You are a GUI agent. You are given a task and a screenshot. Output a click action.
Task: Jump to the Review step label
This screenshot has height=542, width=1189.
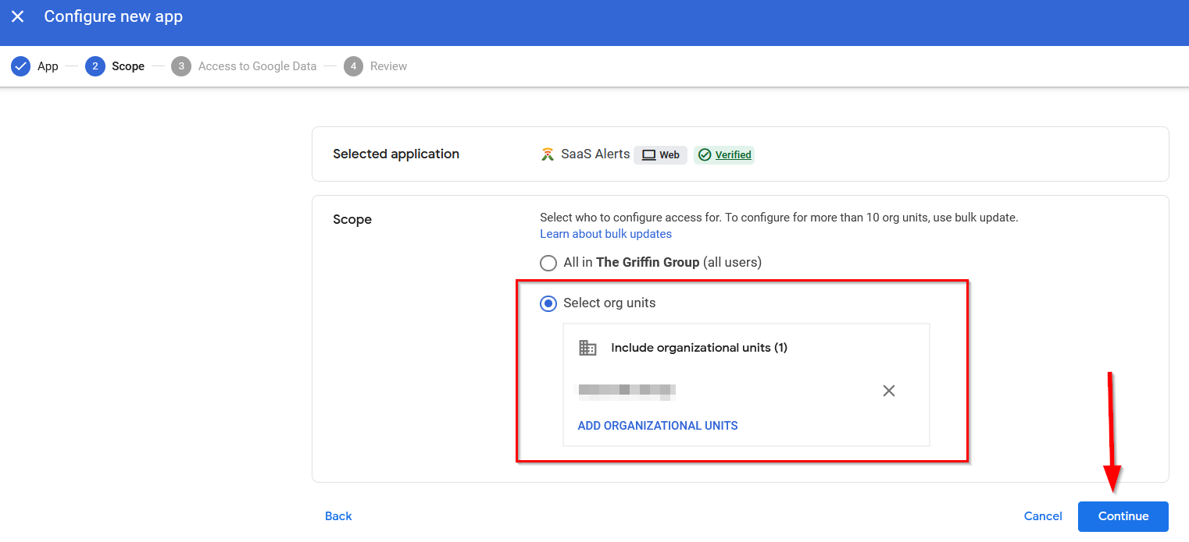point(388,66)
